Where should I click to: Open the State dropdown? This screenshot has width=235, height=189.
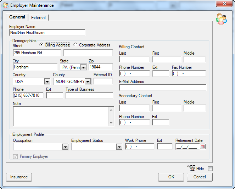(84, 67)
